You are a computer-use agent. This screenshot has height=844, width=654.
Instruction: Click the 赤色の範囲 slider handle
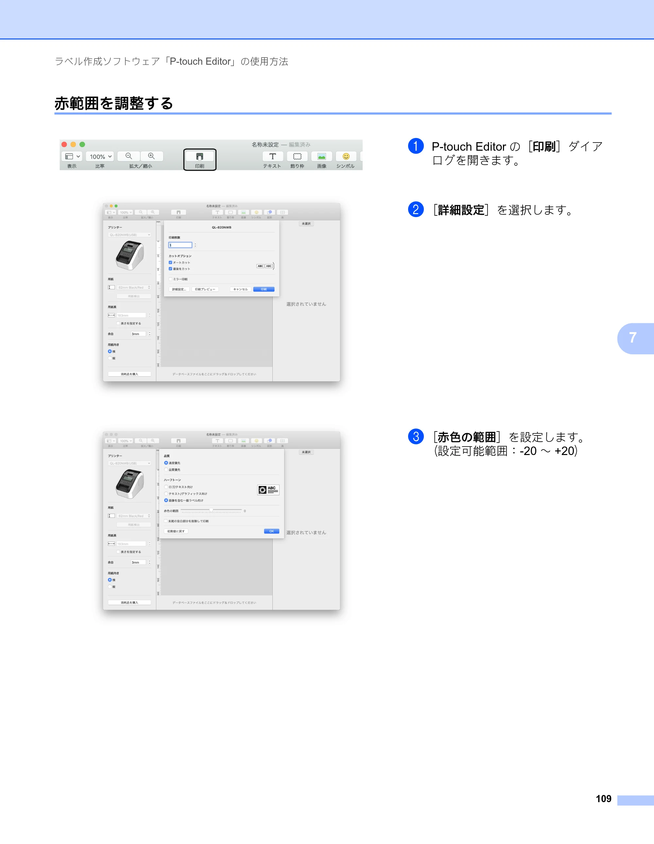pyautogui.click(x=211, y=511)
